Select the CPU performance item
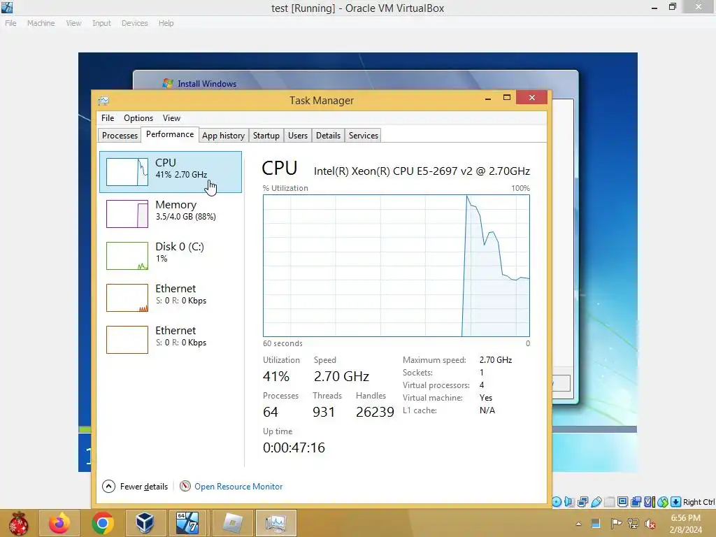The image size is (716, 537). point(171,172)
